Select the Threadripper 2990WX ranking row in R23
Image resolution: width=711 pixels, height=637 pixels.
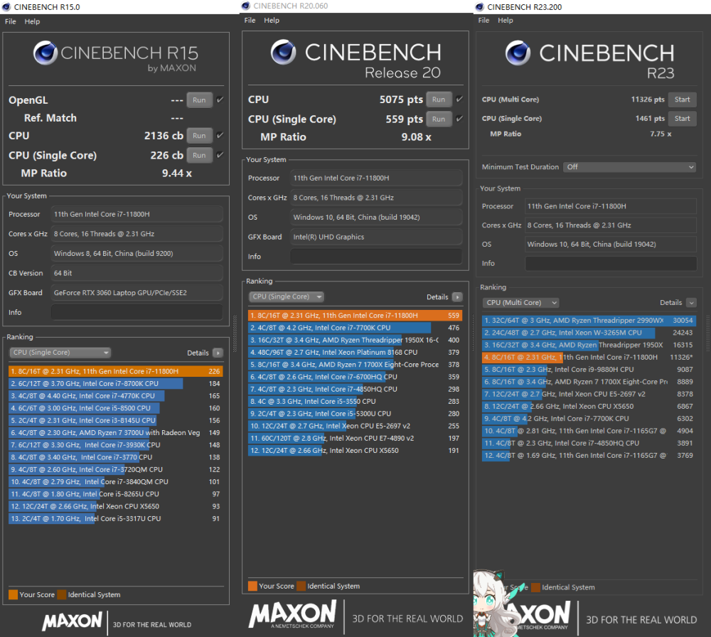tap(589, 321)
